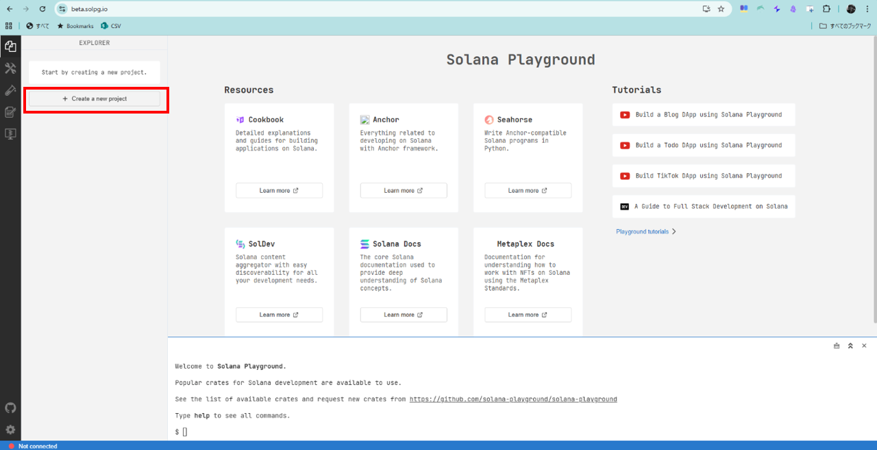Reload the page with the refresh icon

(42, 9)
